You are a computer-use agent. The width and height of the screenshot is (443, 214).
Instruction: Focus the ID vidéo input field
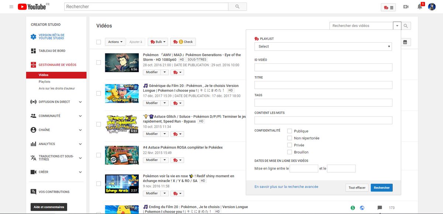tap(323, 67)
